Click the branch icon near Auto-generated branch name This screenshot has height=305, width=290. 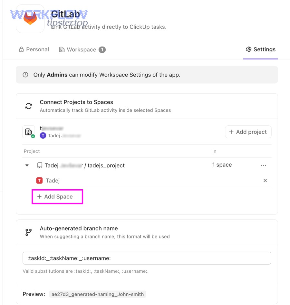(x=28, y=232)
